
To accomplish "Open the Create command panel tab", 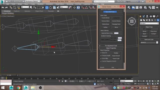I will click(140, 16).
